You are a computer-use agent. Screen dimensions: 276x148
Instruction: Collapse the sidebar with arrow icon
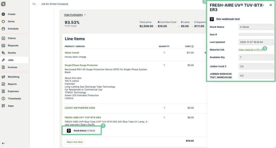(3, 143)
